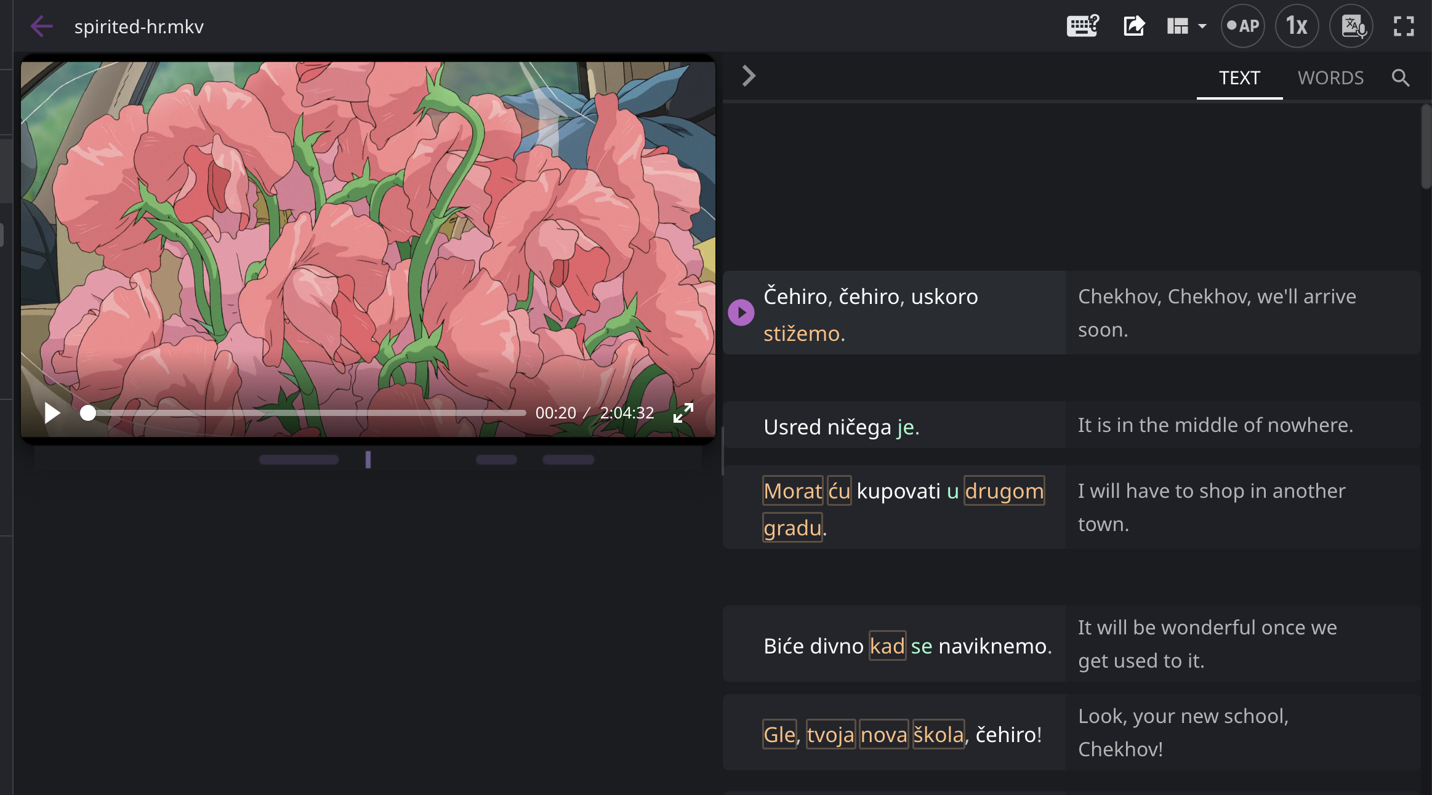Click the word 'gradu'
This screenshot has width=1432, height=795.
click(792, 528)
